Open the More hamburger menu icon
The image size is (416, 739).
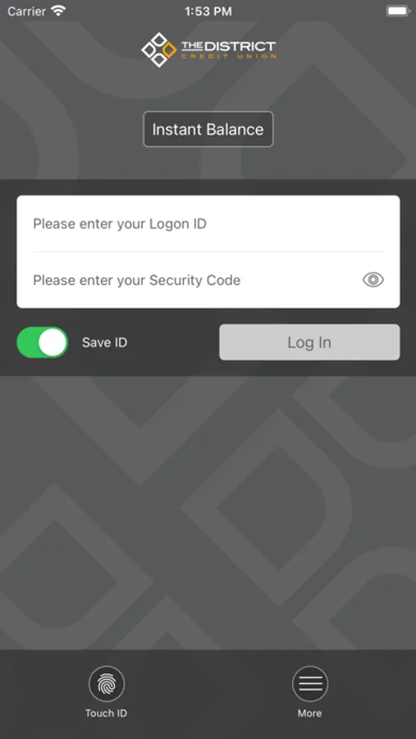coord(310,684)
